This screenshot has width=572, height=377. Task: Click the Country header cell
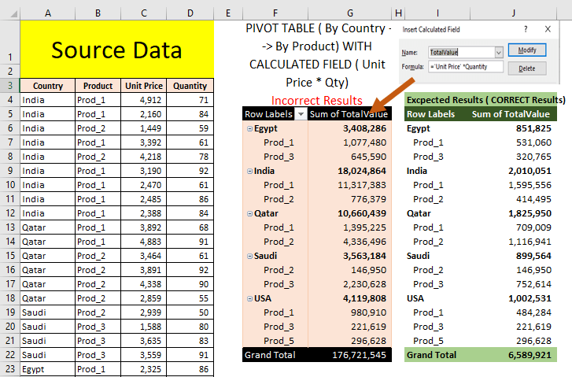click(48, 86)
